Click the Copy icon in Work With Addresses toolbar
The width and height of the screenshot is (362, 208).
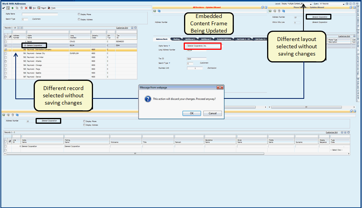pos(17,8)
